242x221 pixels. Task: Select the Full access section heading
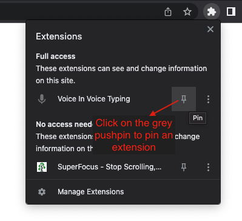click(x=56, y=56)
